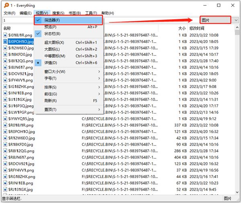Click file icon of $I18KFD0.jpg
The image size is (241, 203).
[x=5, y=54]
